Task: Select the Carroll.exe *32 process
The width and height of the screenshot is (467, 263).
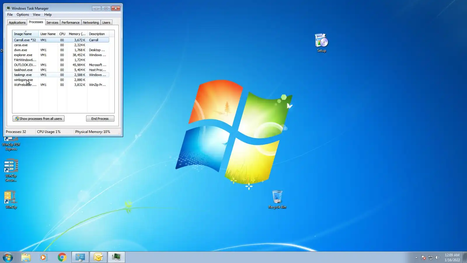Action: tap(61, 40)
